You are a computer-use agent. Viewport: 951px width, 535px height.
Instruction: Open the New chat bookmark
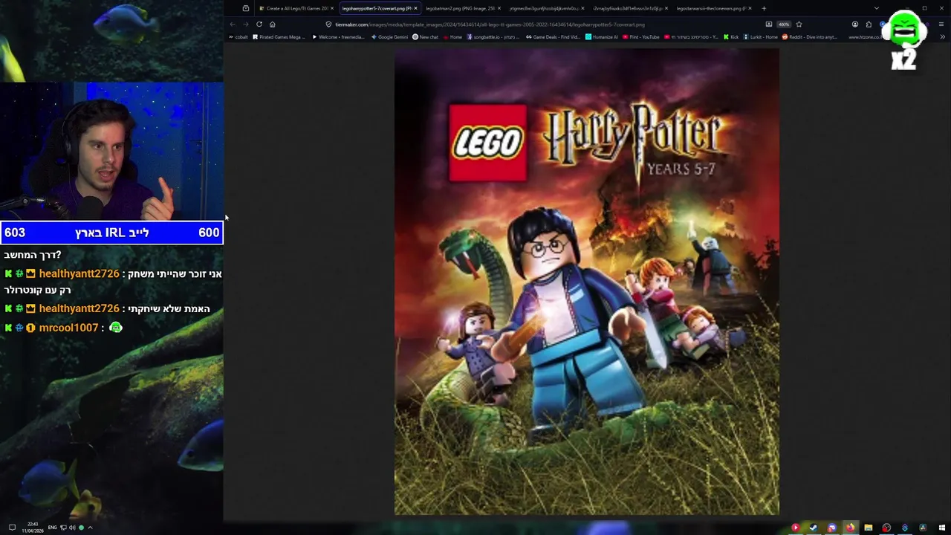pos(426,36)
